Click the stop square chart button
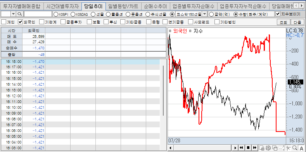The image size is (306, 152). click(248, 148)
